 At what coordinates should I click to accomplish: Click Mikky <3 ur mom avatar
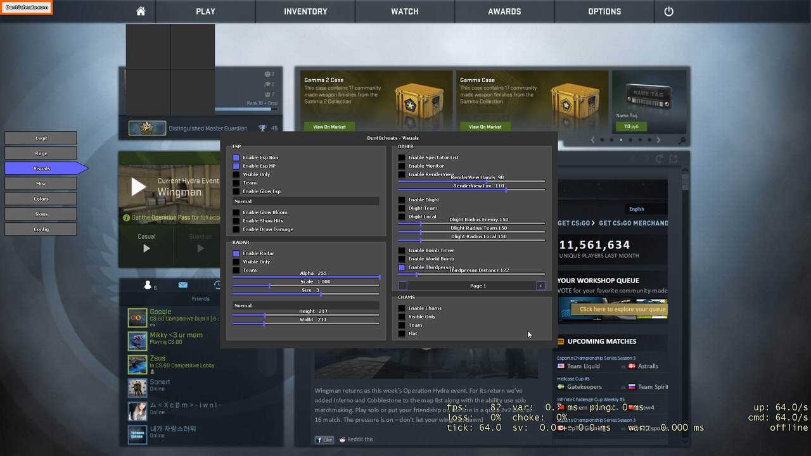tap(137, 341)
